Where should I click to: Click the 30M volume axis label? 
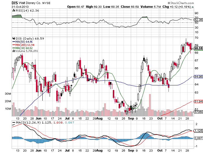click(8, 94)
